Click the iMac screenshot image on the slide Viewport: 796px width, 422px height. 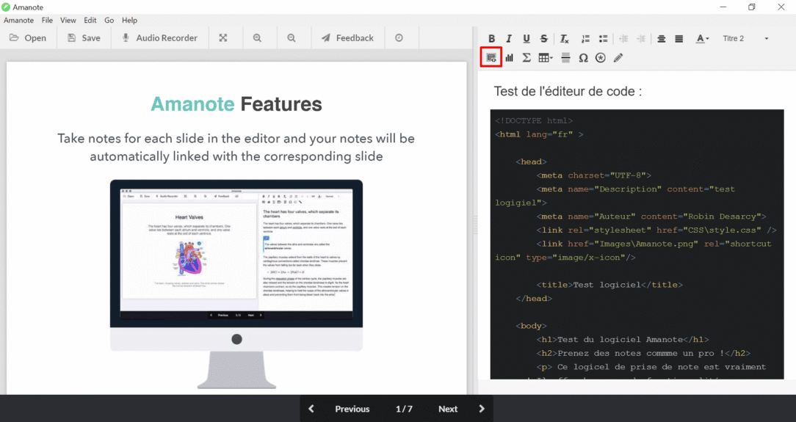pyautogui.click(x=236, y=284)
